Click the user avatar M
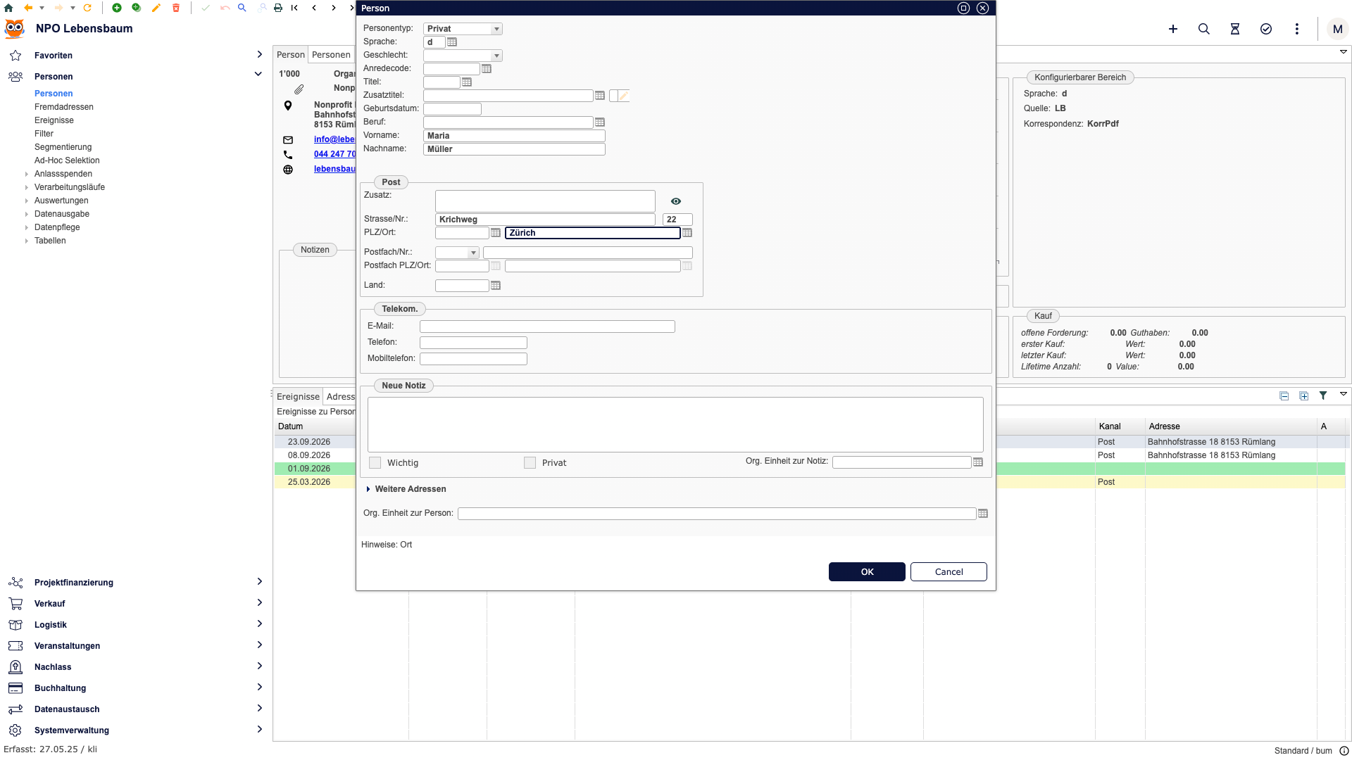Screen dimensions: 1352x760 (x=1337, y=29)
